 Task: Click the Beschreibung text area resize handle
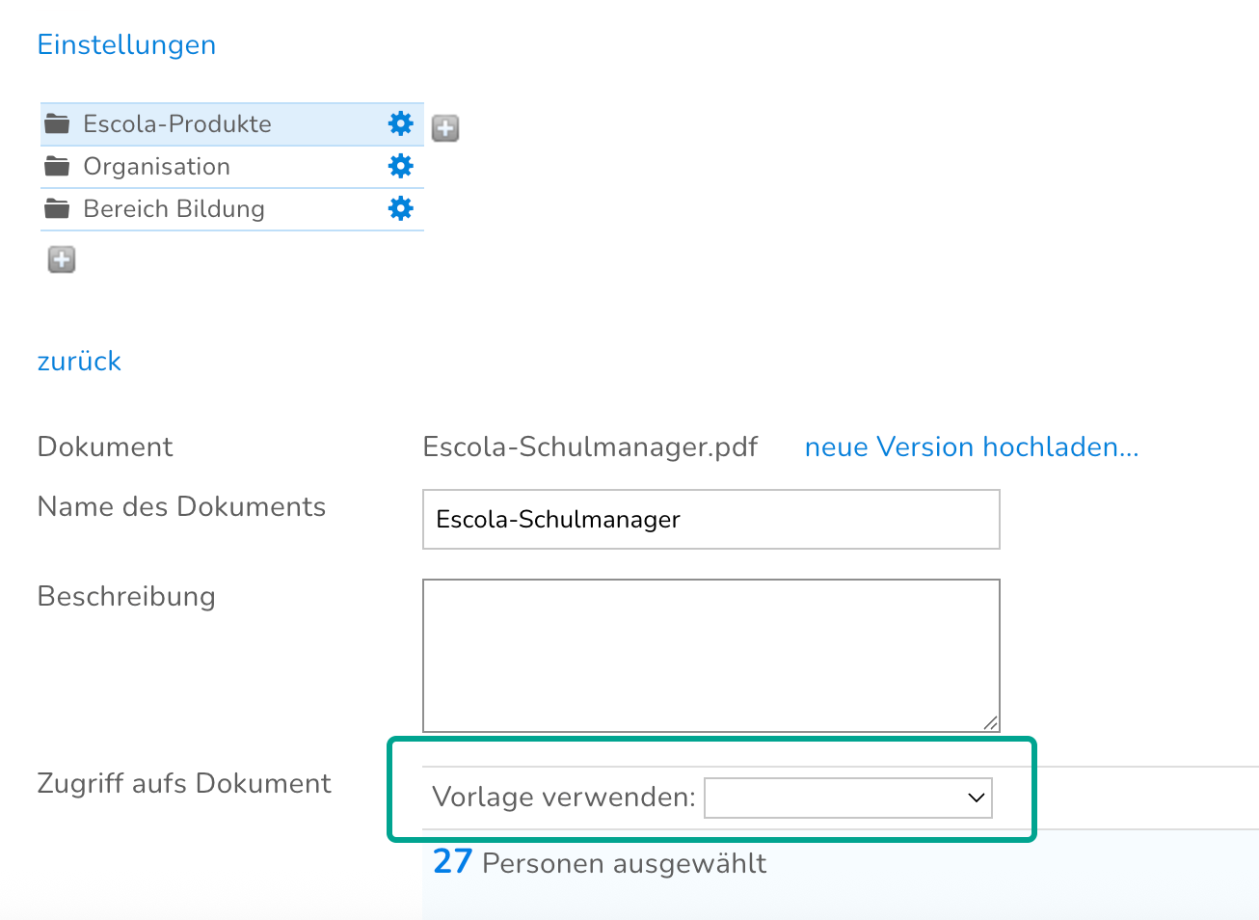click(991, 723)
